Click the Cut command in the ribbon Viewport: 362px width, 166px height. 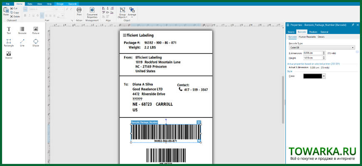click(x=14, y=8)
